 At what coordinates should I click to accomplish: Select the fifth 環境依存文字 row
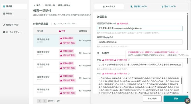(x=62, y=91)
